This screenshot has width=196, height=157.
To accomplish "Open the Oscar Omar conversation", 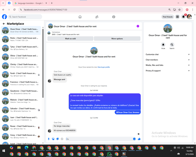I will pos(21,30).
